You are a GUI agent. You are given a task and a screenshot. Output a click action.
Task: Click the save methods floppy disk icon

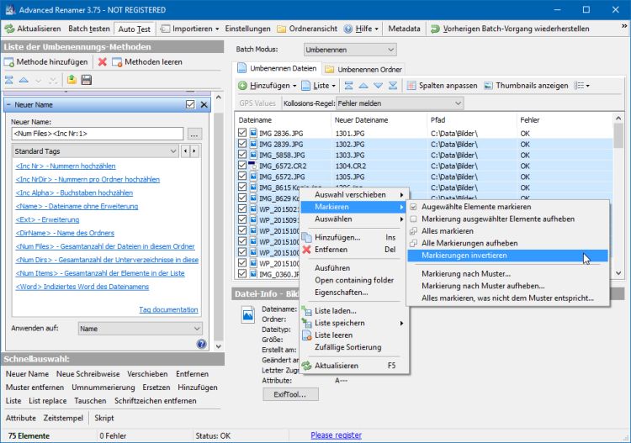[x=86, y=80]
